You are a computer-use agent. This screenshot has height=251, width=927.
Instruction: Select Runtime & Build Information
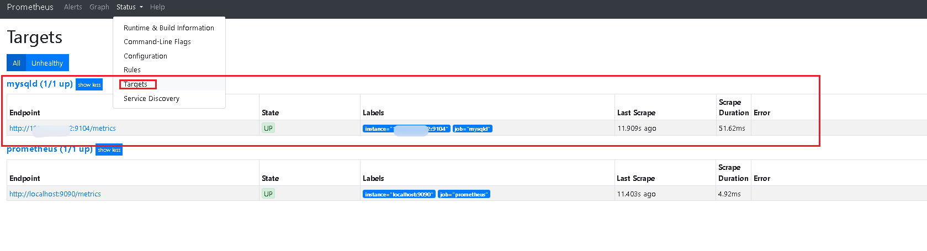click(x=168, y=28)
